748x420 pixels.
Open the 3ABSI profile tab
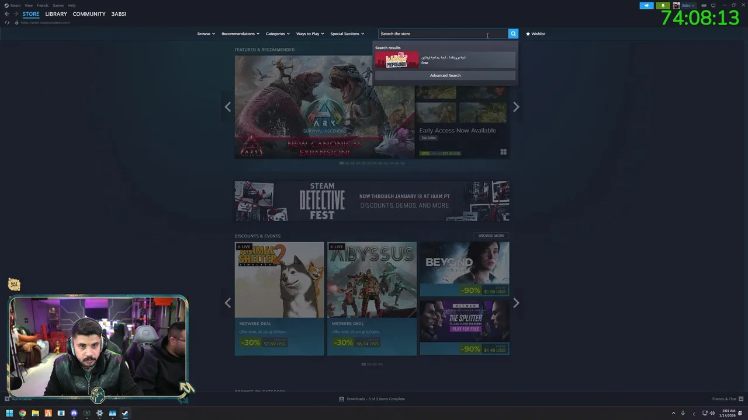119,14
